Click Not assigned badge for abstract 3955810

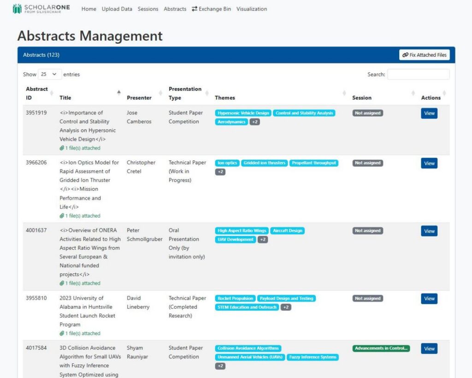click(x=367, y=299)
